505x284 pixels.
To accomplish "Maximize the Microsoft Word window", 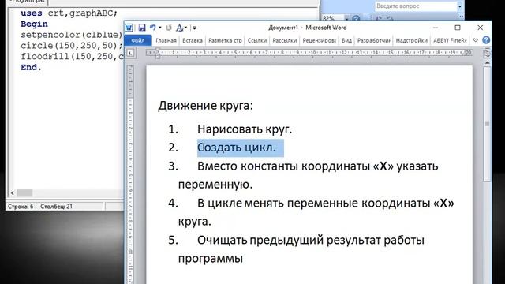I will [x=458, y=28].
